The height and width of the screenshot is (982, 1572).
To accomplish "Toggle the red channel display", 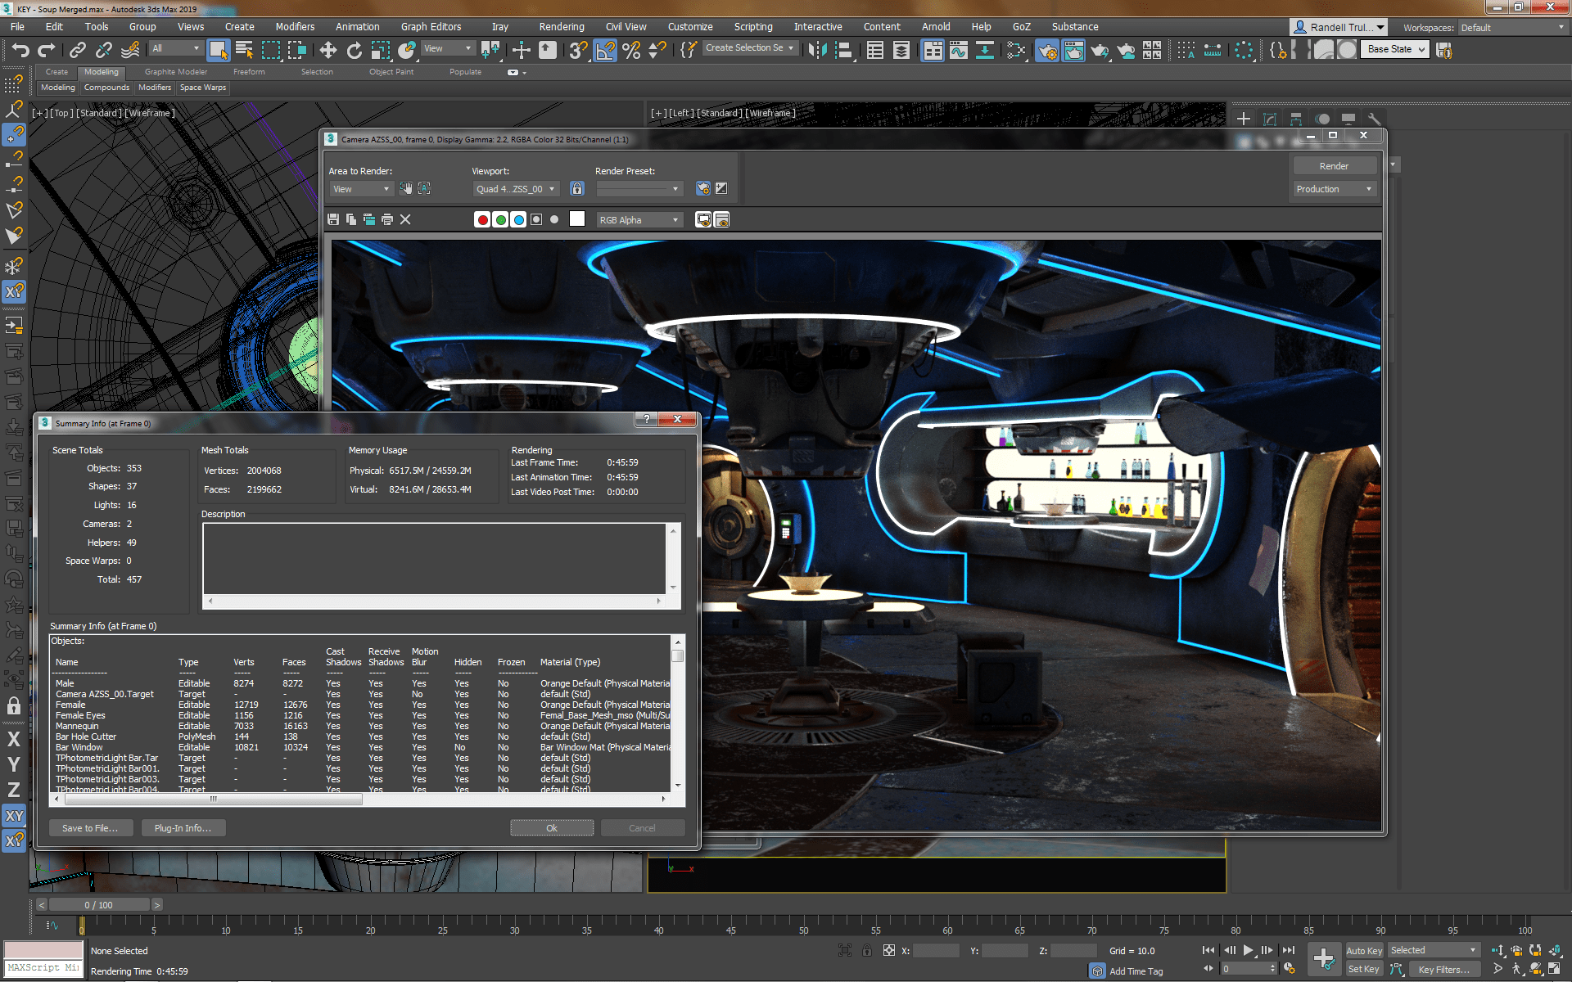I will pos(482,219).
